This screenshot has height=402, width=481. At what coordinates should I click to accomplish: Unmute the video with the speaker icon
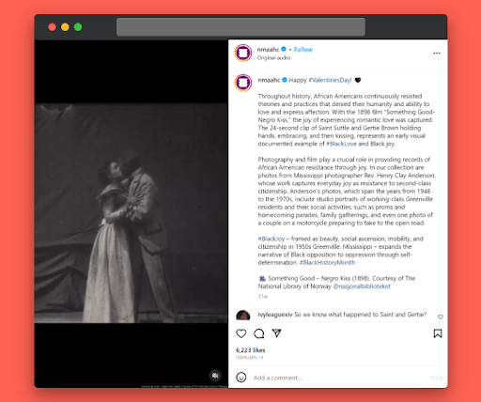[215, 375]
